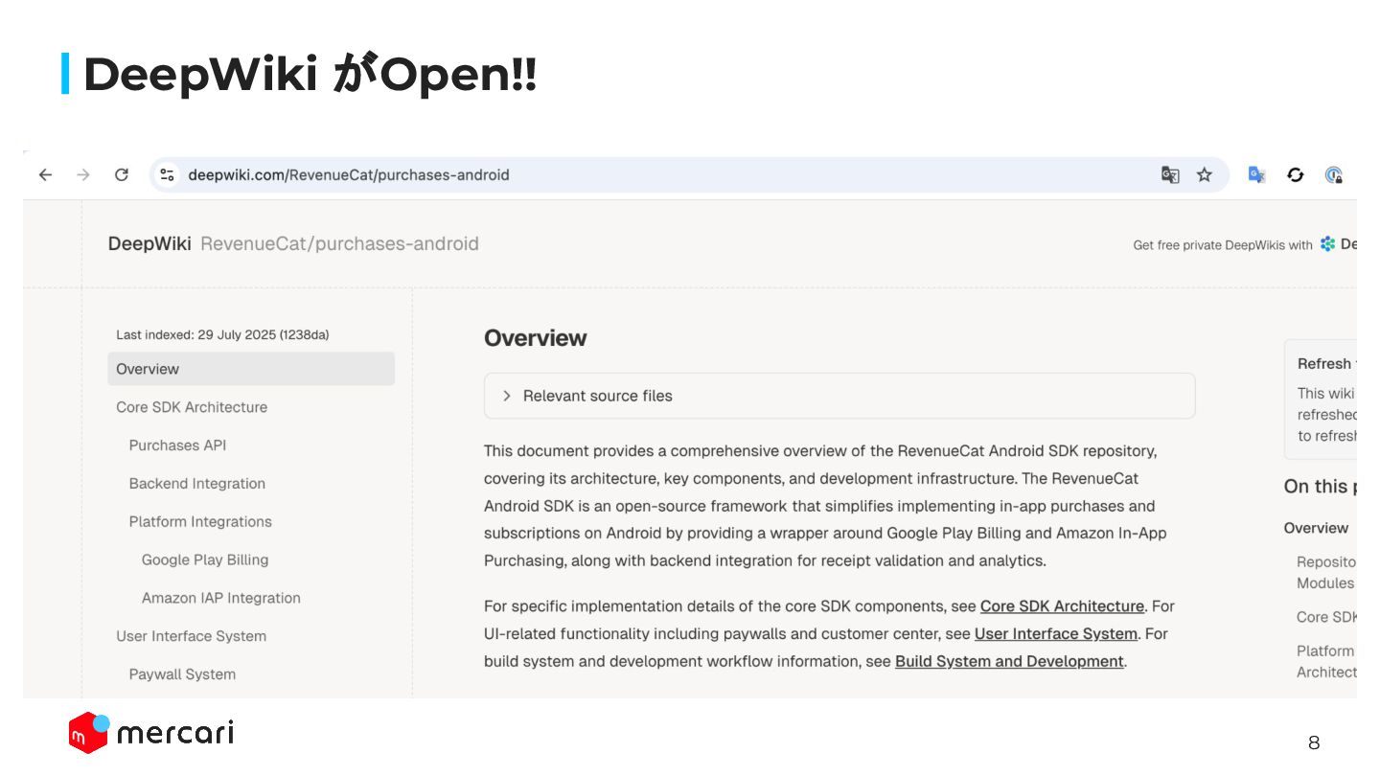Click the Overview page heading
Viewport: 1380px width, 776px height.
point(535,338)
